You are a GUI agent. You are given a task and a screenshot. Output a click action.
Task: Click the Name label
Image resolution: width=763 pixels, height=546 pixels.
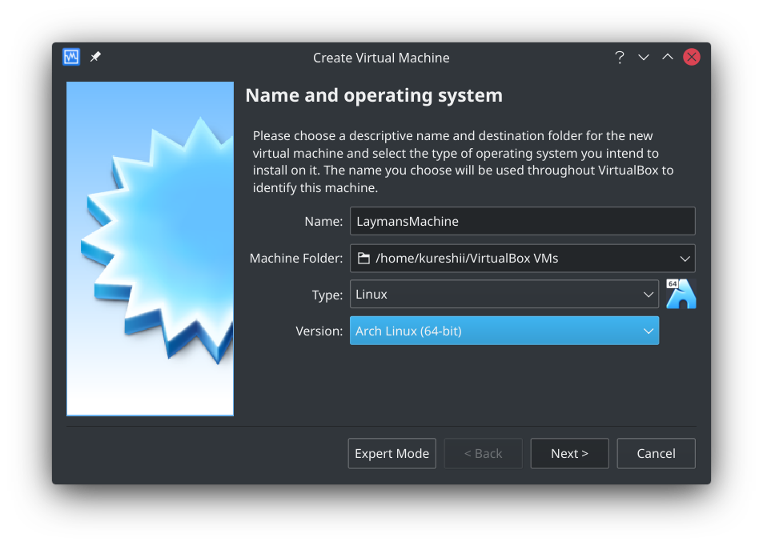point(323,222)
